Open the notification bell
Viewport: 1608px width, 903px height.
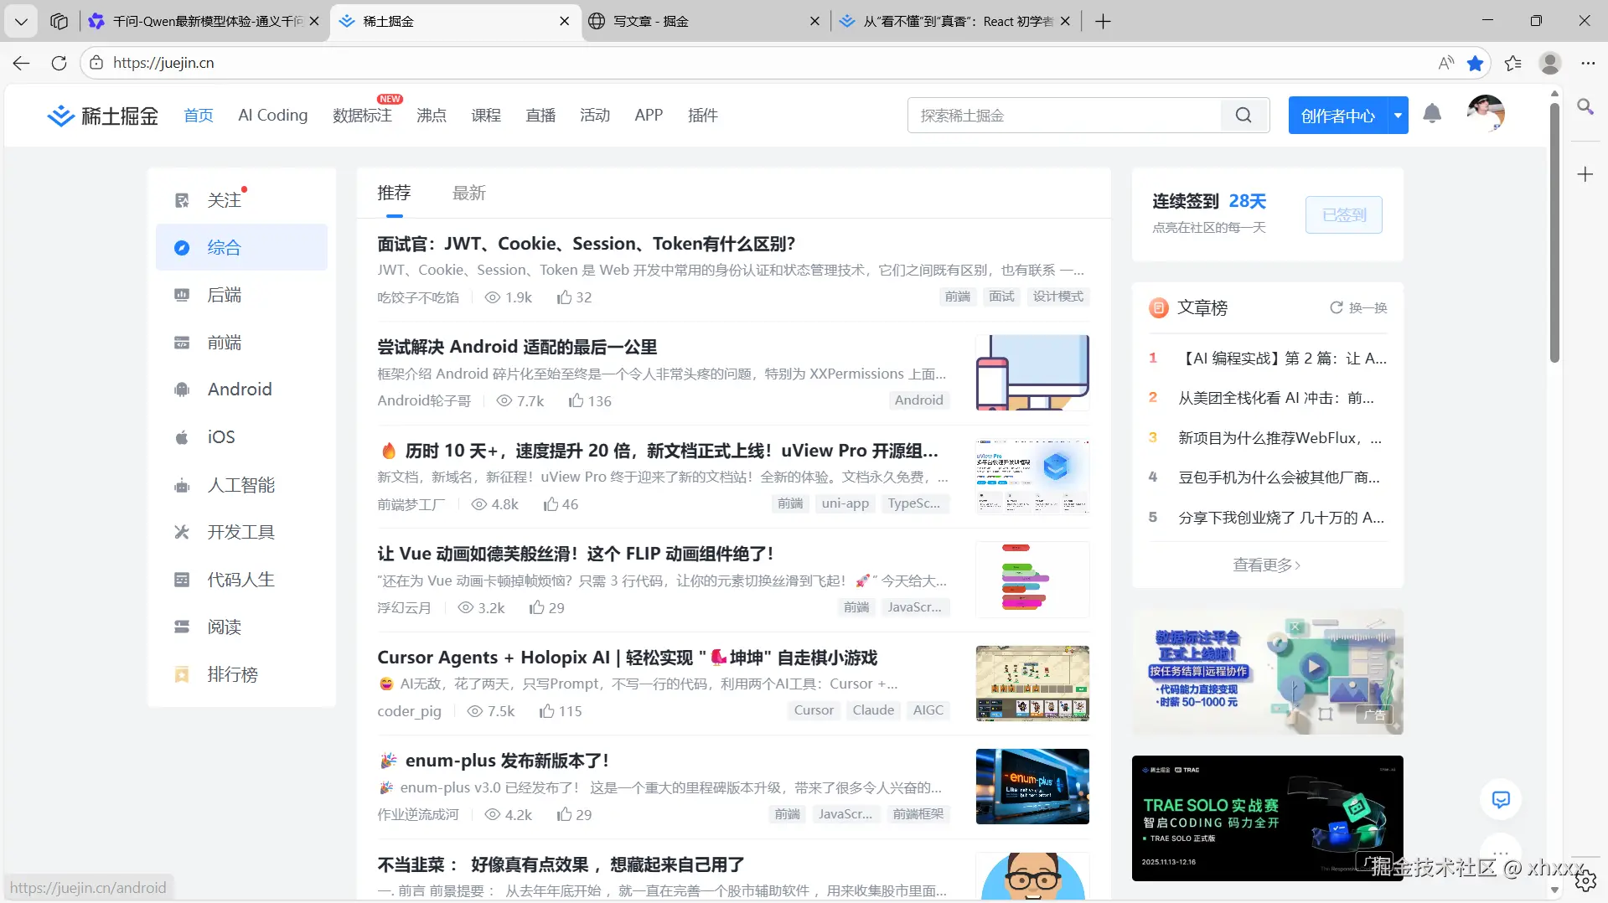click(1432, 114)
